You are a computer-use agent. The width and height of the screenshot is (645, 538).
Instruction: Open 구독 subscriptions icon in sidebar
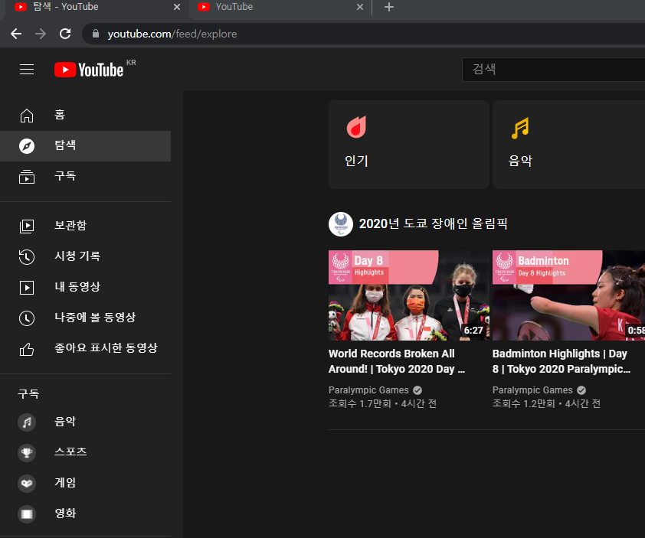[27, 177]
